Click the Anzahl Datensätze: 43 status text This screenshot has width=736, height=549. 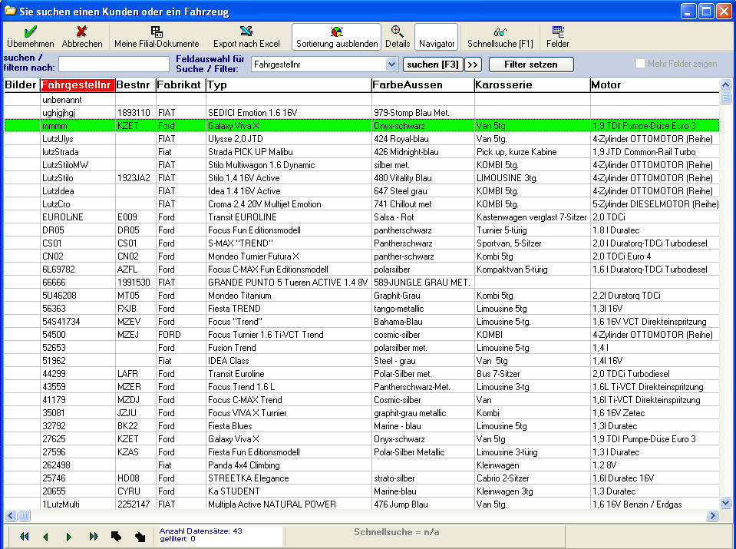(x=201, y=531)
